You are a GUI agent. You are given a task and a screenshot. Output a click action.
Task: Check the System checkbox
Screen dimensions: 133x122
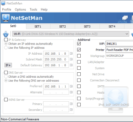(x=79, y=68)
